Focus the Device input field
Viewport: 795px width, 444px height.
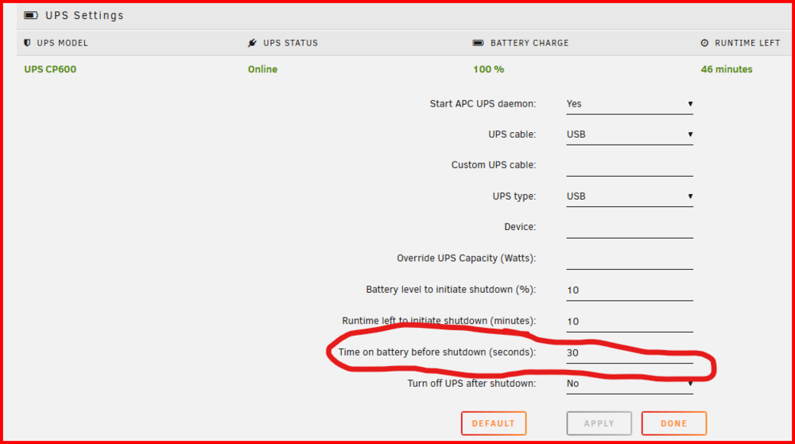(x=629, y=228)
